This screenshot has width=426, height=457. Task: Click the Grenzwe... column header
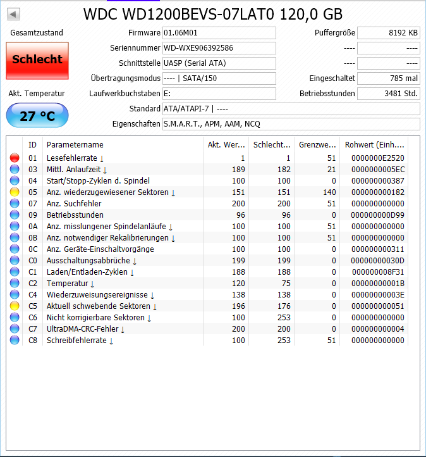317,144
